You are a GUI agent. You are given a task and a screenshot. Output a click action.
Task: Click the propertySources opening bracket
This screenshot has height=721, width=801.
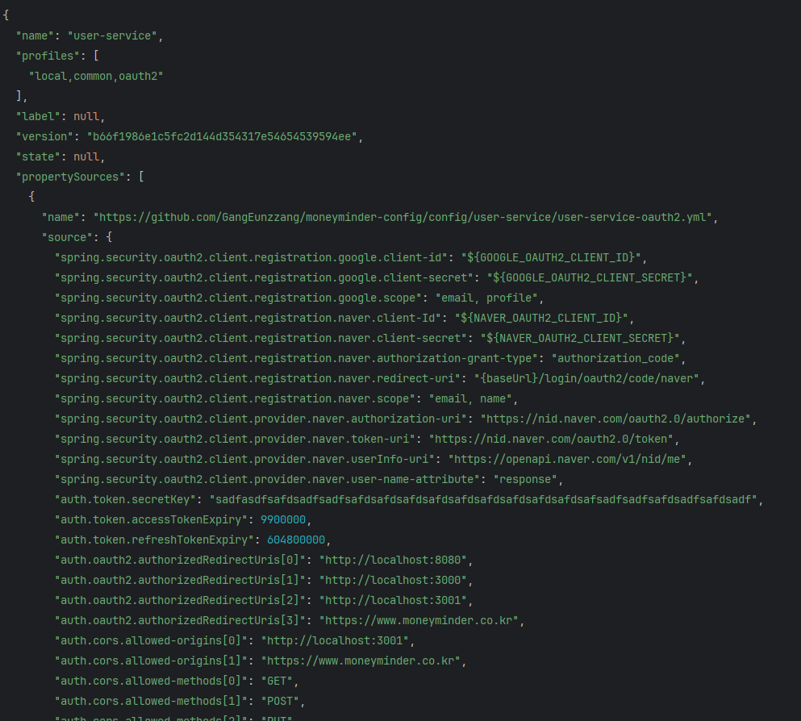141,177
